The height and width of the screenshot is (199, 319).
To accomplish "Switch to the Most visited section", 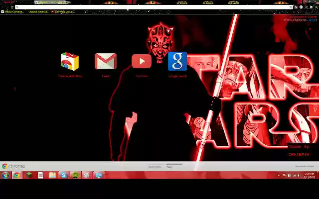I will coord(155,167).
